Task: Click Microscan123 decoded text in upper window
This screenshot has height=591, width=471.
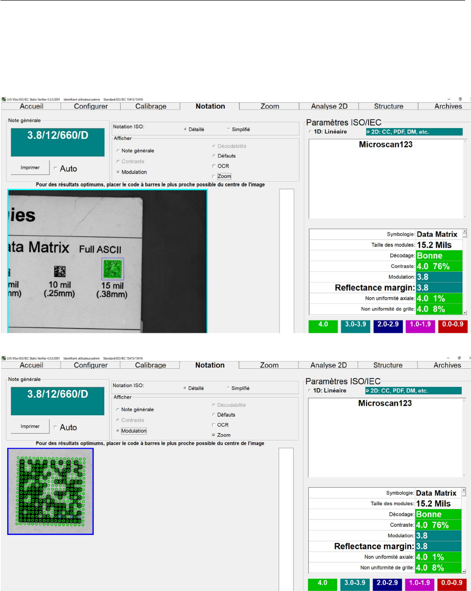Action: (385, 145)
